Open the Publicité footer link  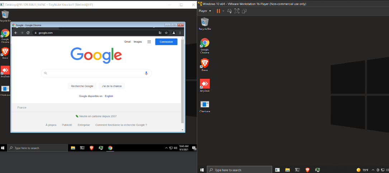pyautogui.click(x=67, y=125)
